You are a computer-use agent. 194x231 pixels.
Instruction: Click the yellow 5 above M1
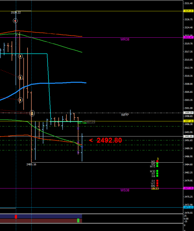(x=158, y=159)
